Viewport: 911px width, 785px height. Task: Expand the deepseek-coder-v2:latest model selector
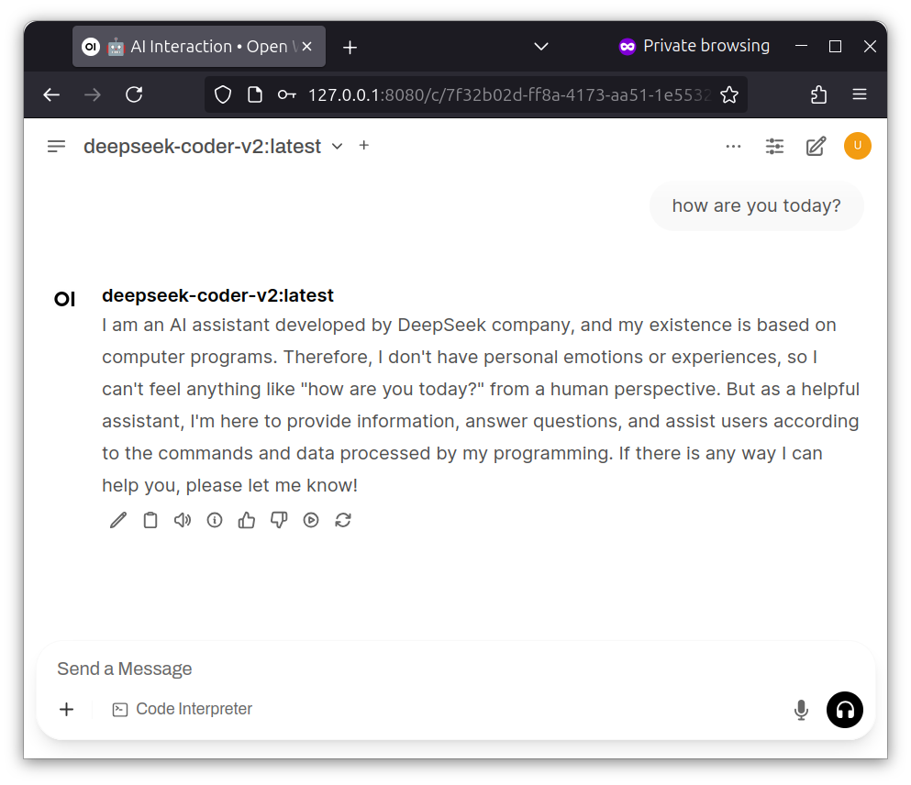click(x=213, y=147)
